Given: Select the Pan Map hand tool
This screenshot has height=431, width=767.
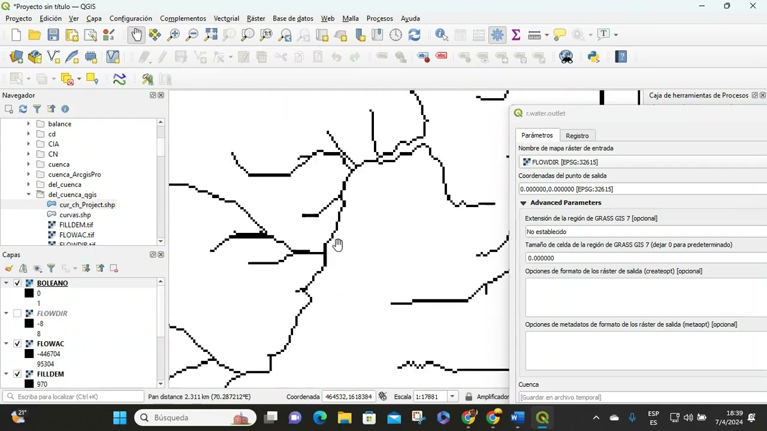Looking at the screenshot, I should (136, 35).
